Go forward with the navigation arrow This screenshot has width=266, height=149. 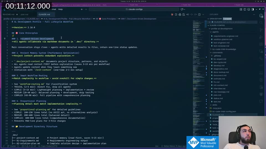(86, 9)
